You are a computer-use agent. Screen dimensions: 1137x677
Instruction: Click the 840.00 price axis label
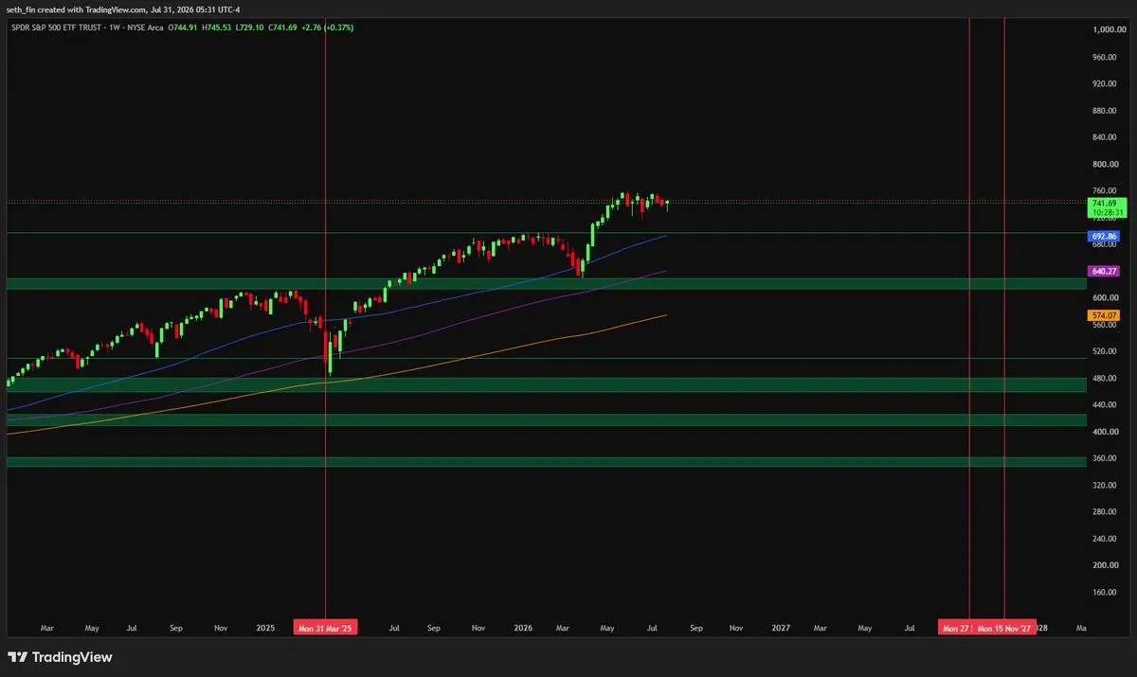pyautogui.click(x=1106, y=137)
